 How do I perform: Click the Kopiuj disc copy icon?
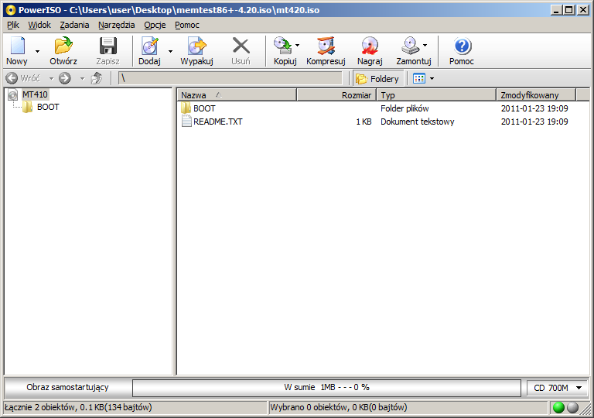coord(282,46)
